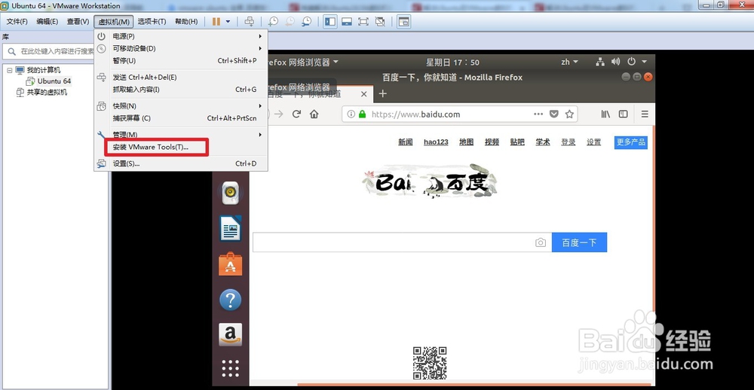754x390 pixels.
Task: Open a new Firefox tab with plus button
Action: click(x=383, y=93)
